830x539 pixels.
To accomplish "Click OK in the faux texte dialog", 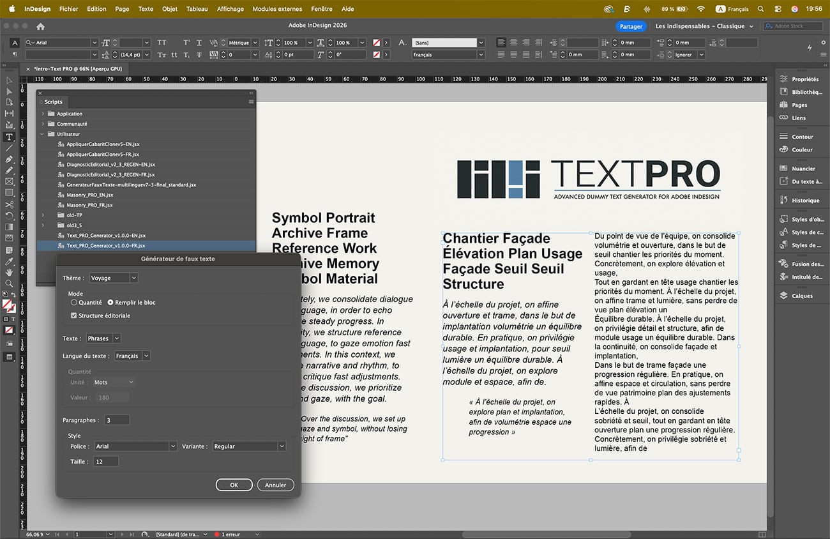I will click(234, 485).
